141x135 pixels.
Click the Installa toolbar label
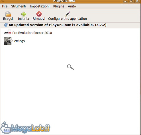(24, 19)
